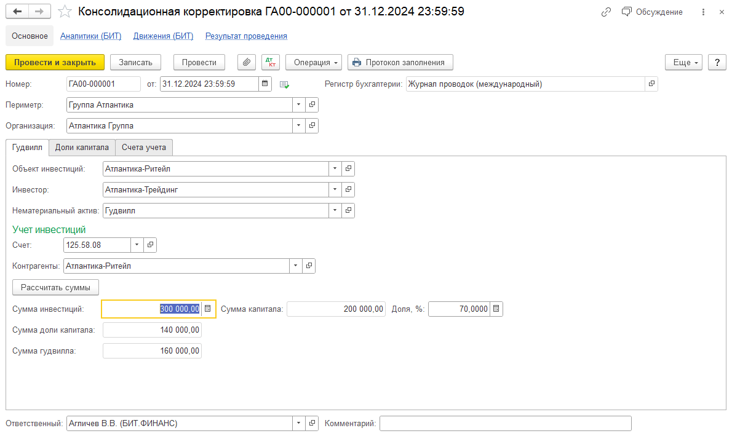Click the Рассчитать суммы button
Screen dimensions: 732x436
(x=55, y=287)
